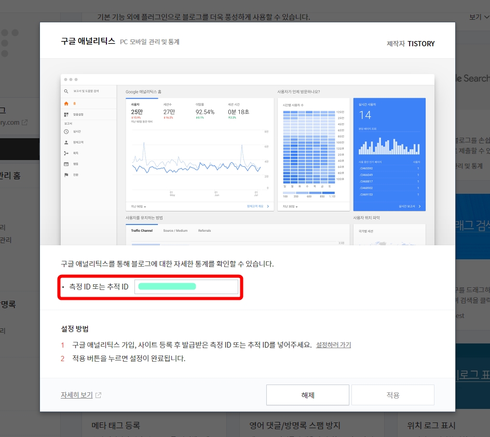
Task: Open the 자세히 보기 link
Action: pos(76,394)
